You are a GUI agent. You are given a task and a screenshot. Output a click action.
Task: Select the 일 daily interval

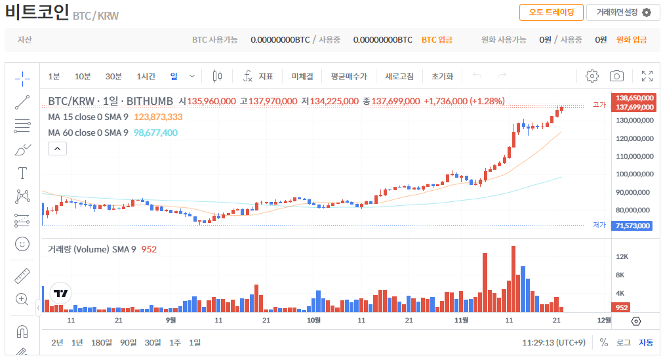[174, 76]
